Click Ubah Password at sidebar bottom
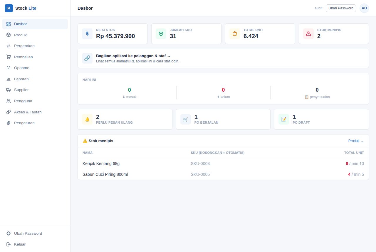The image size is (376, 252). (x=35, y=234)
